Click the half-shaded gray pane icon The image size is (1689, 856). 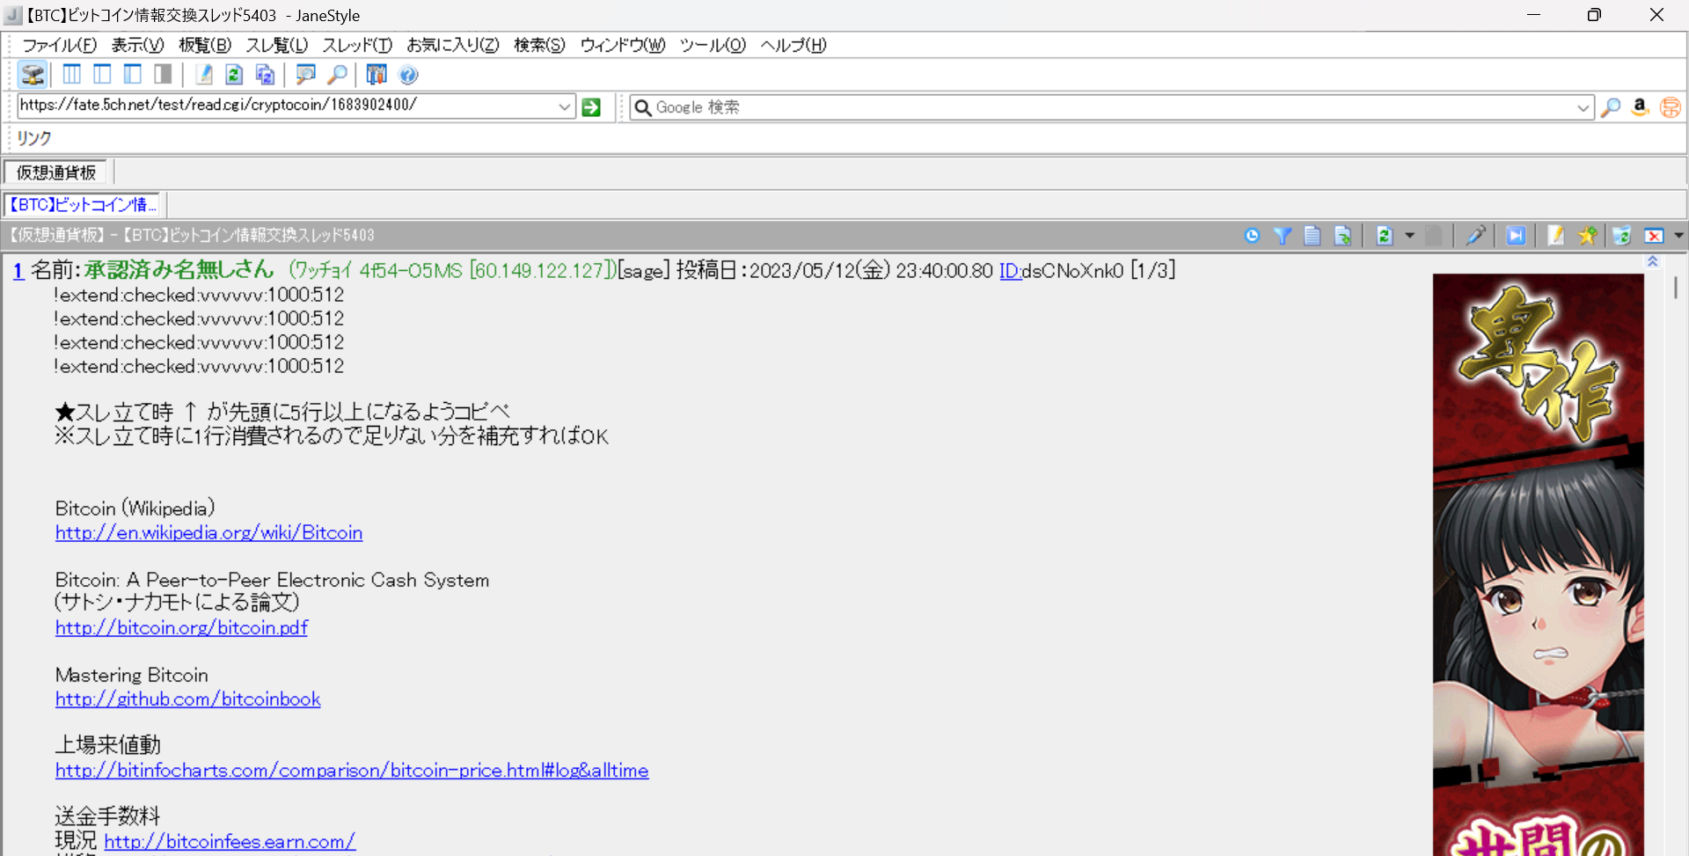(x=163, y=75)
